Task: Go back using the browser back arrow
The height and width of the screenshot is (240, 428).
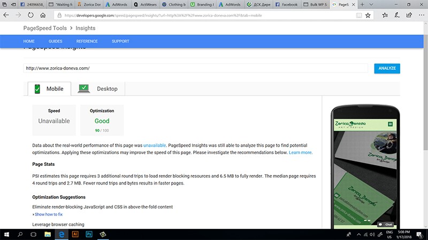Action: [6, 15]
